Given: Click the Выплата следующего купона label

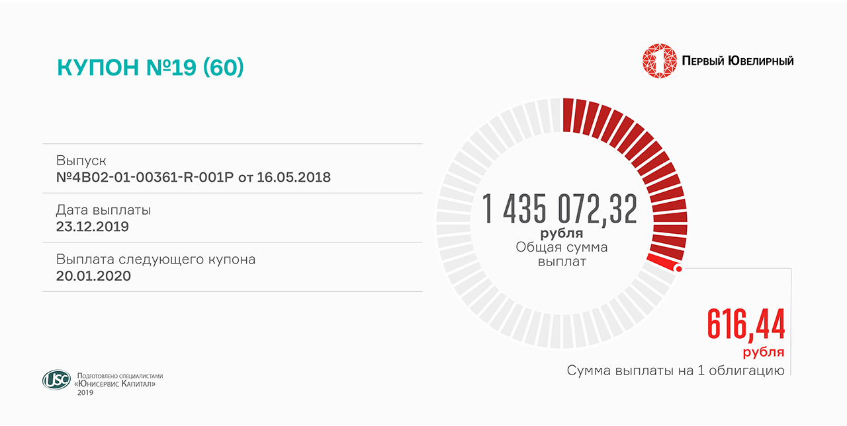Looking at the screenshot, I should pyautogui.click(x=156, y=260).
